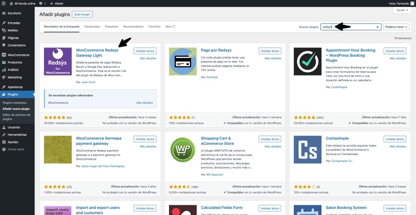416x215 pixels.
Task: Click the Buscar plugins search field
Action: pos(351,27)
